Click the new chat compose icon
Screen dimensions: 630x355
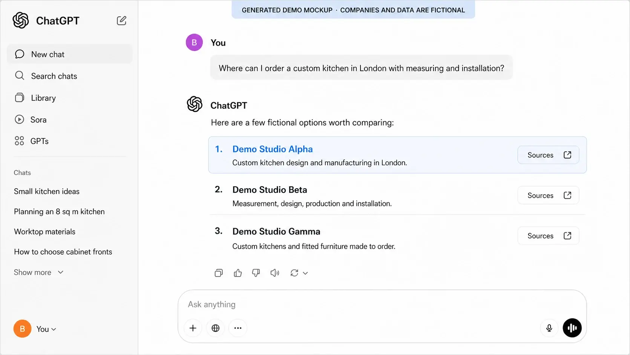(x=121, y=20)
